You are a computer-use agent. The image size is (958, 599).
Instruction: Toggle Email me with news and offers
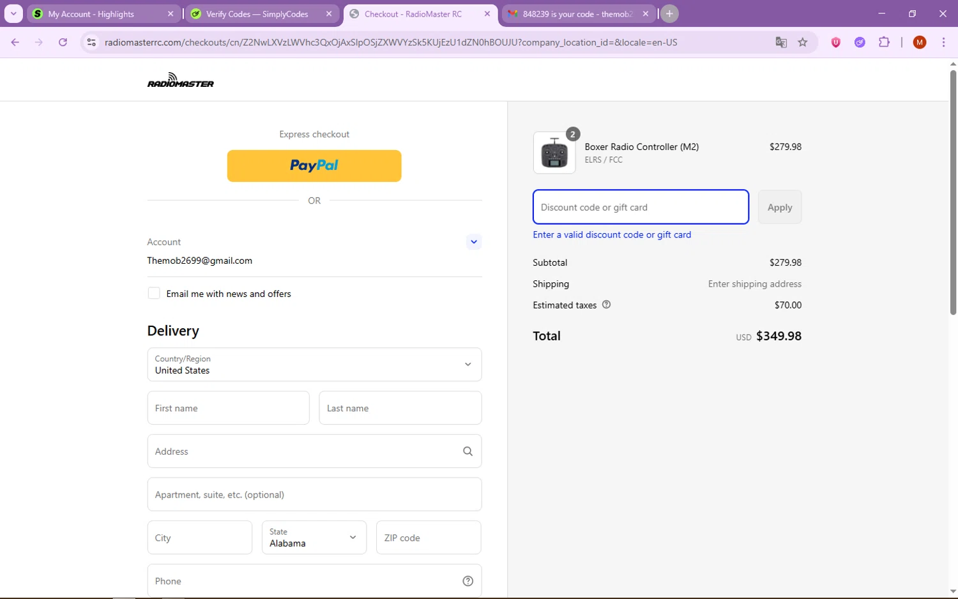[154, 293]
